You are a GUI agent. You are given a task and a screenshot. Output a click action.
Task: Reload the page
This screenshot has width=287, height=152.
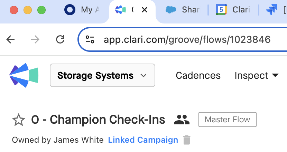(60, 39)
